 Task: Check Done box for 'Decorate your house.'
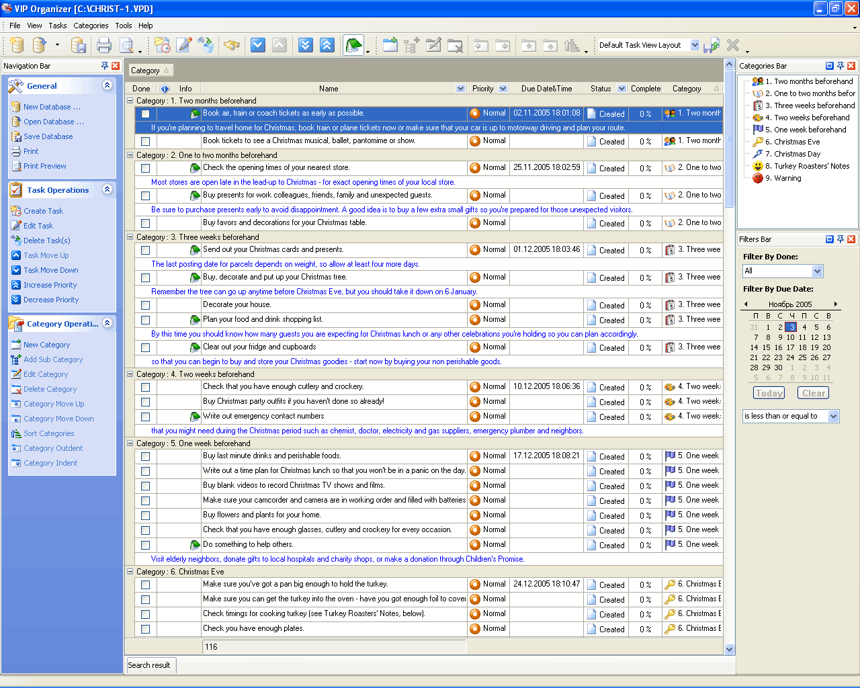[145, 305]
